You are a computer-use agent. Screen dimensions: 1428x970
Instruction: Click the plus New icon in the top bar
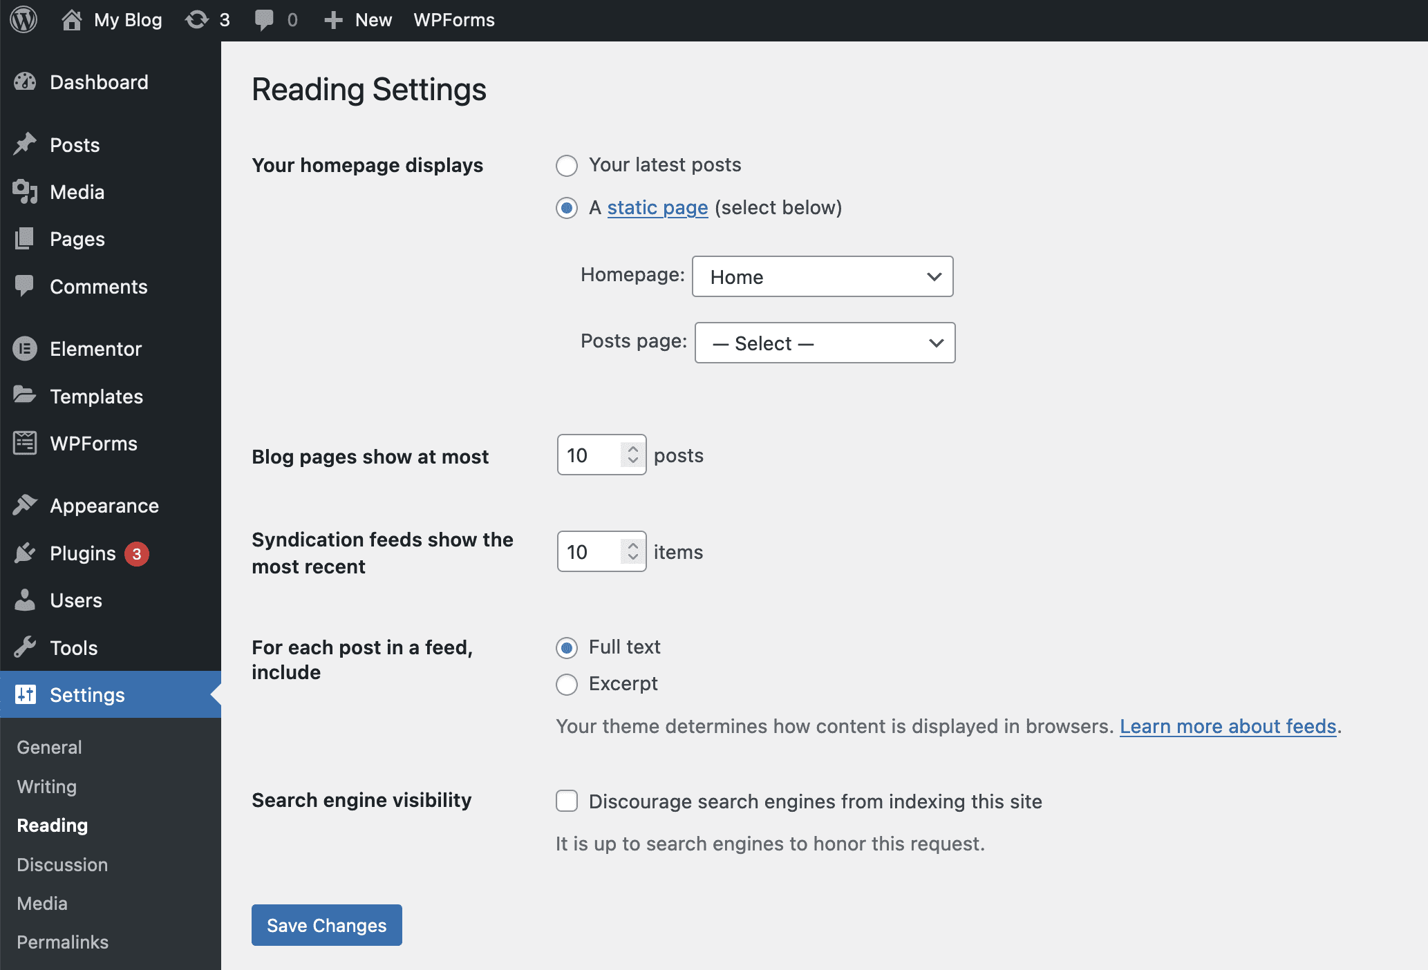pos(334,20)
